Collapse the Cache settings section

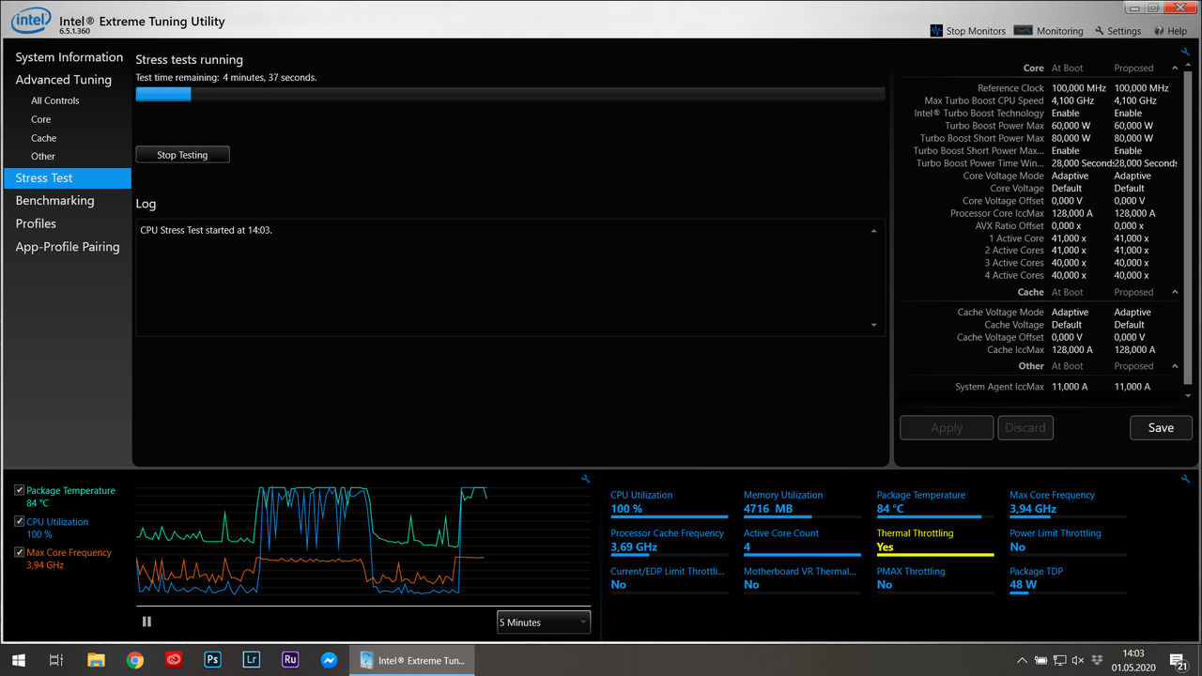pos(1175,292)
